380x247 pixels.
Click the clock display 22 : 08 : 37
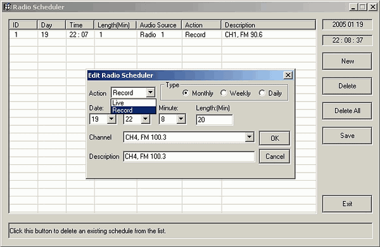tap(347, 40)
